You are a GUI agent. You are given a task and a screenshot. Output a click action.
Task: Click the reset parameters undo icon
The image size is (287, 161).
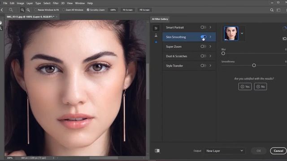pos(285,38)
